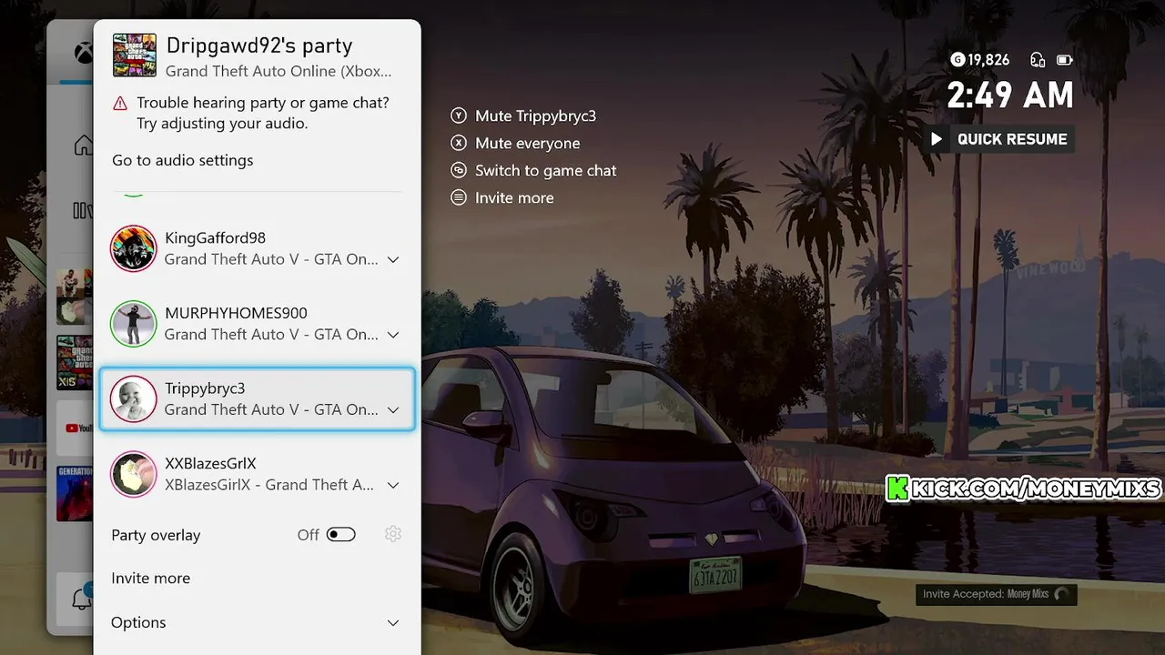Image resolution: width=1165 pixels, height=655 pixels.
Task: Select the XXBlazesGrlX party member name
Action: pyautogui.click(x=210, y=463)
